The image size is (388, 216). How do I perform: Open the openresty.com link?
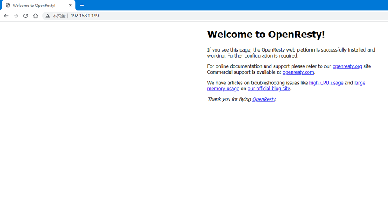pyautogui.click(x=298, y=72)
